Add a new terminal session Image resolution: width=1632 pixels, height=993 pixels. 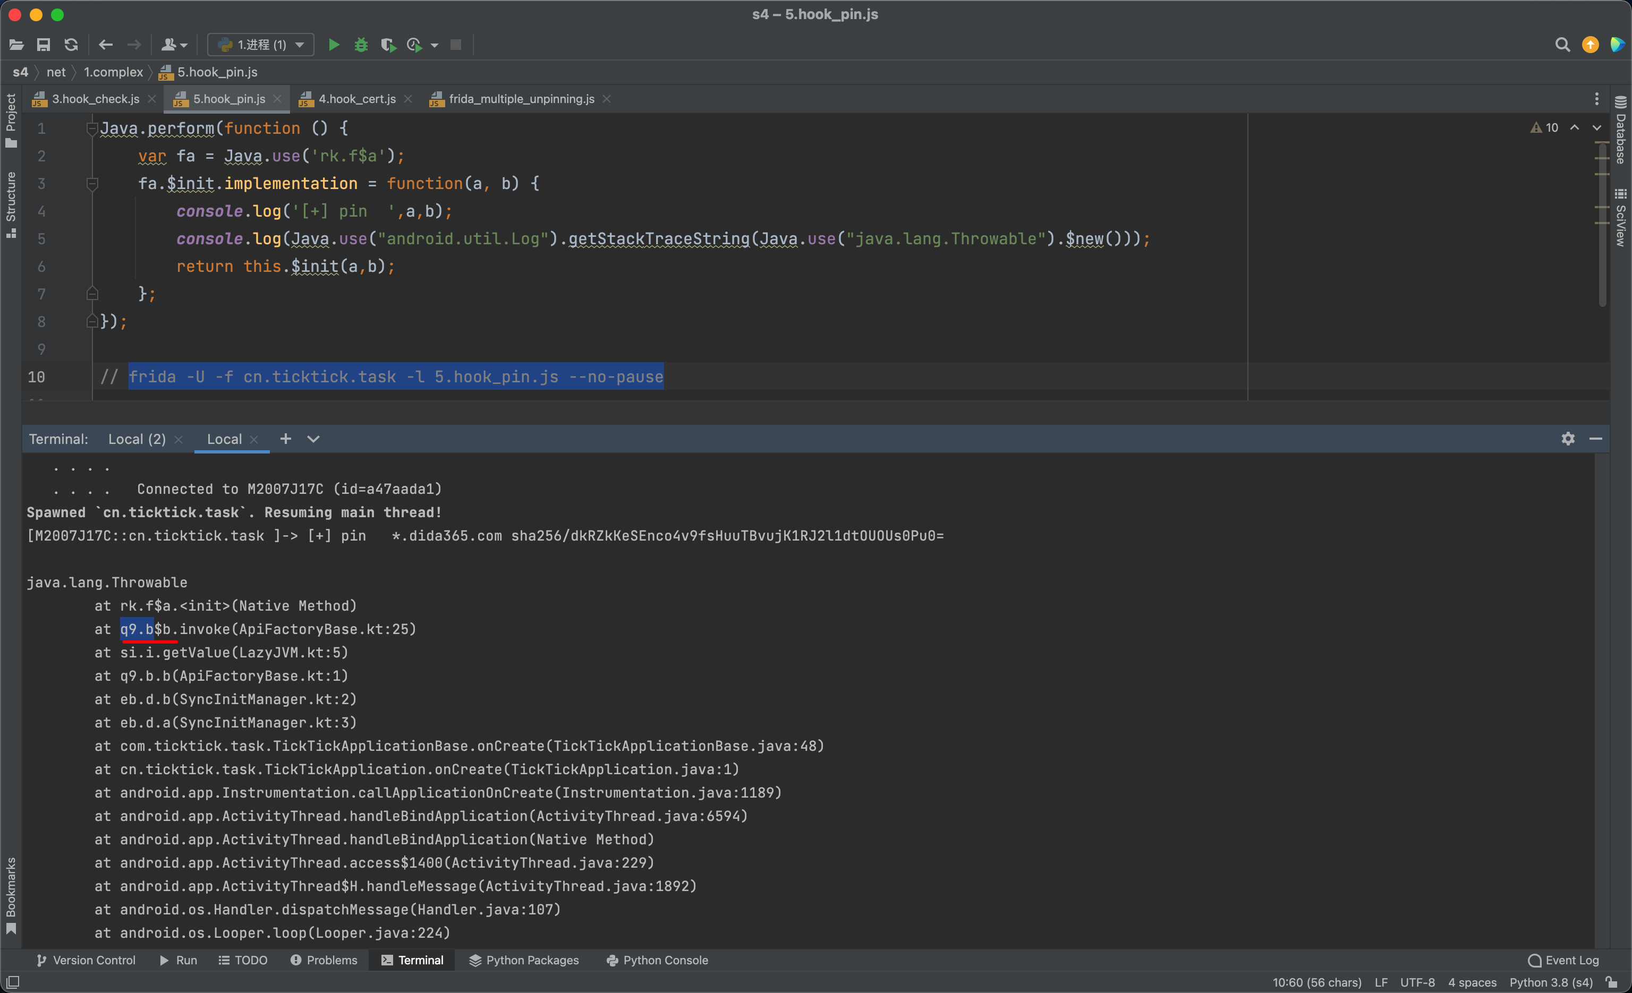(x=285, y=439)
